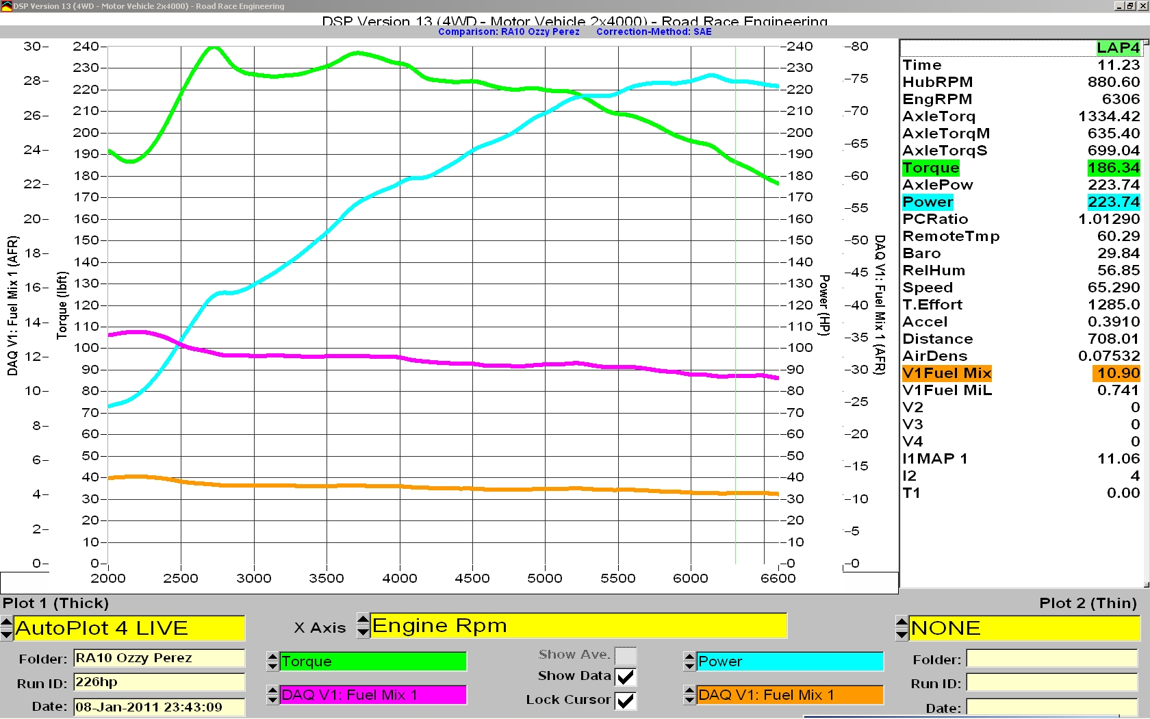
Task: Click up arrow beside Plot 2 NONE selector
Action: (x=902, y=622)
